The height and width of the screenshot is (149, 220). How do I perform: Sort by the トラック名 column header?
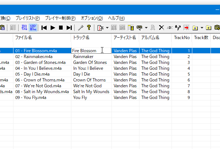(91, 38)
